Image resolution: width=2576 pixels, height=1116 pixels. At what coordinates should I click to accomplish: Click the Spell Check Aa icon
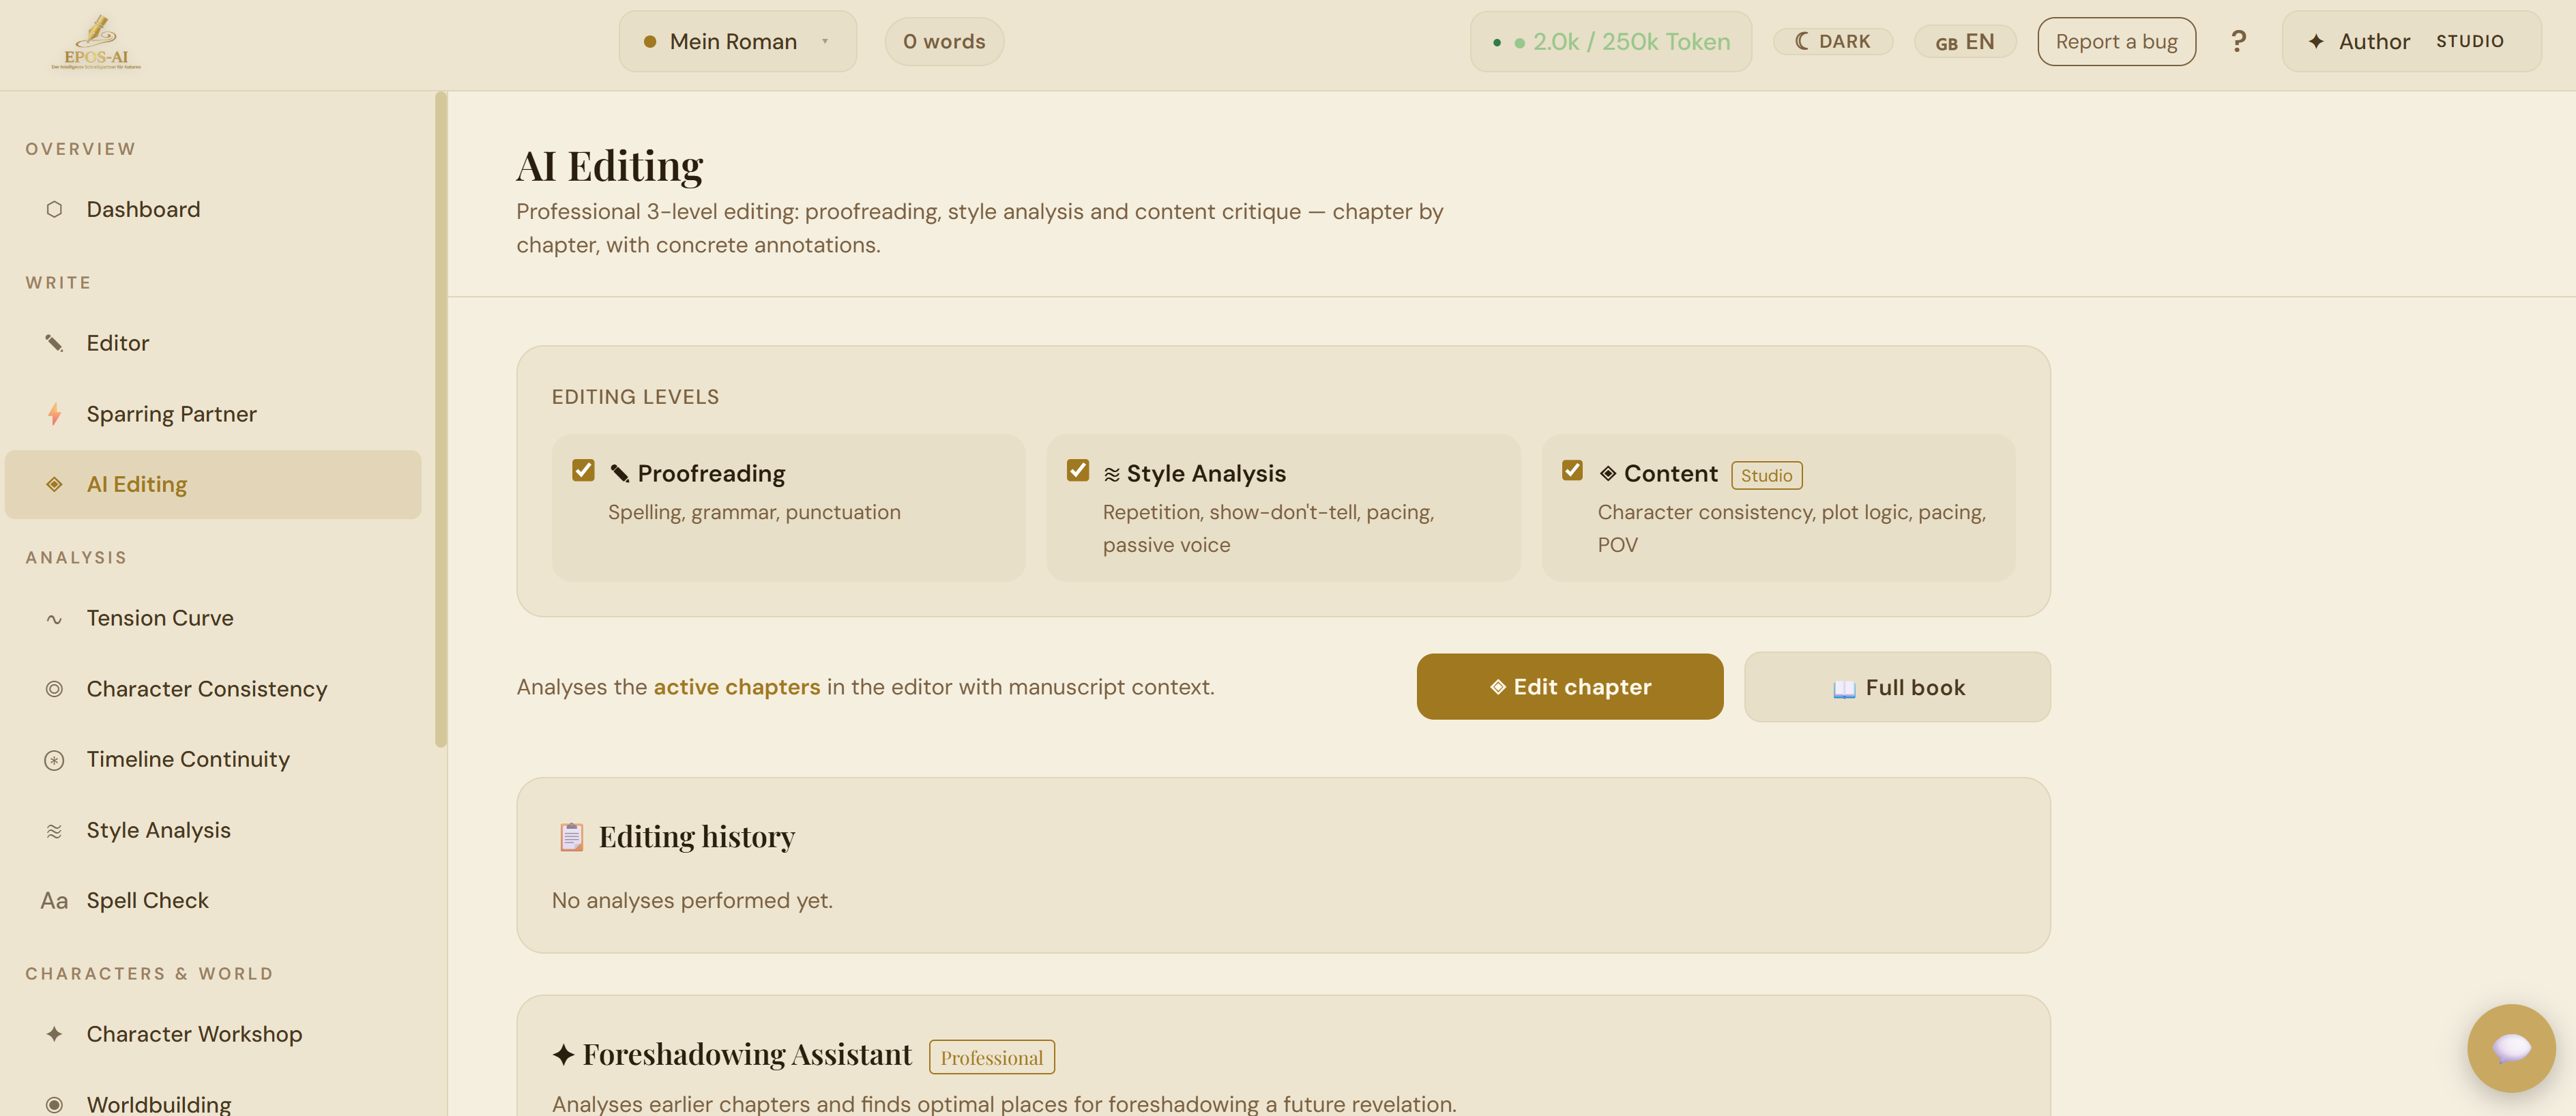(x=54, y=901)
